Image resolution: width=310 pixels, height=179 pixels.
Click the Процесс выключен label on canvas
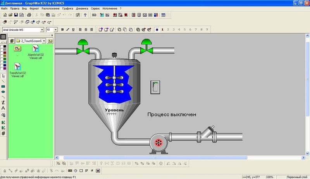pyautogui.click(x=172, y=114)
